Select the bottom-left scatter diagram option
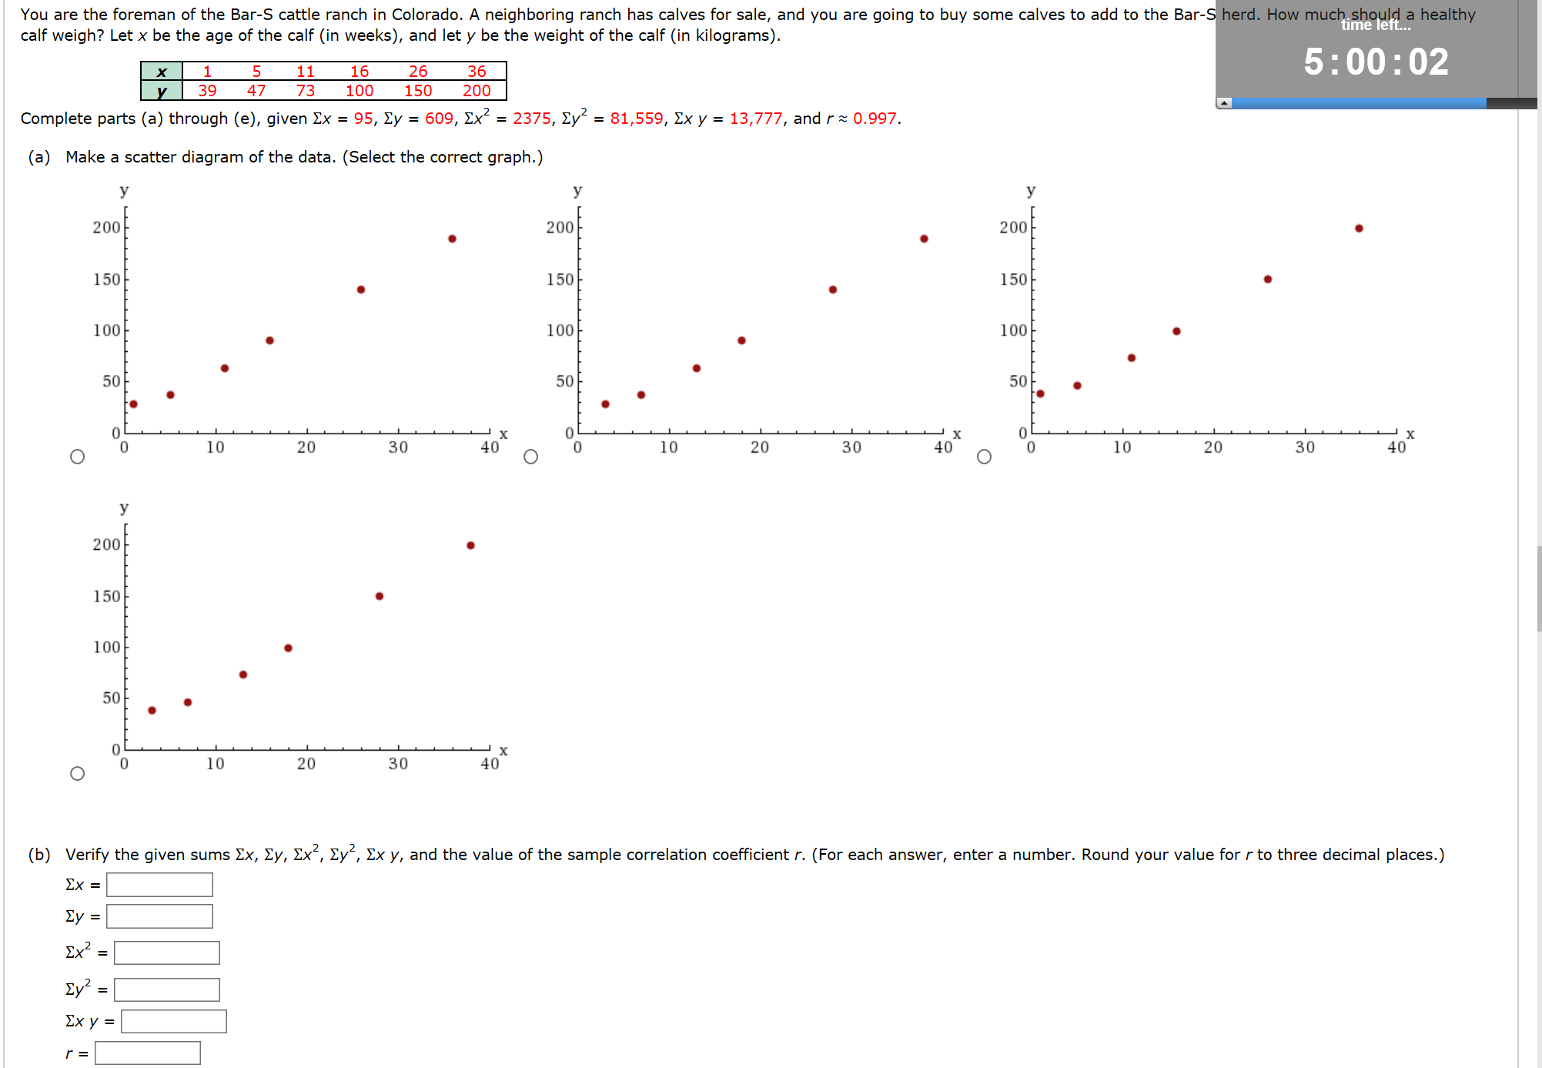The width and height of the screenshot is (1542, 1068). (x=78, y=773)
